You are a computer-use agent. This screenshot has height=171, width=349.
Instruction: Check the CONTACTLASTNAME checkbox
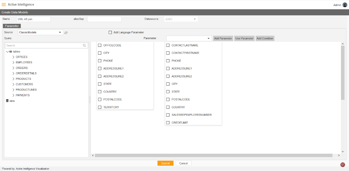pyautogui.click(x=168, y=45)
